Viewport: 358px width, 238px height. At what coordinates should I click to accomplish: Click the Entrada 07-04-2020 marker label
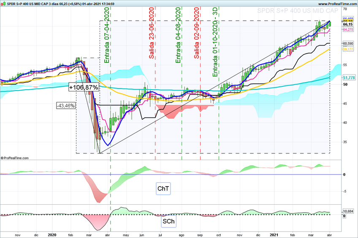point(107,35)
